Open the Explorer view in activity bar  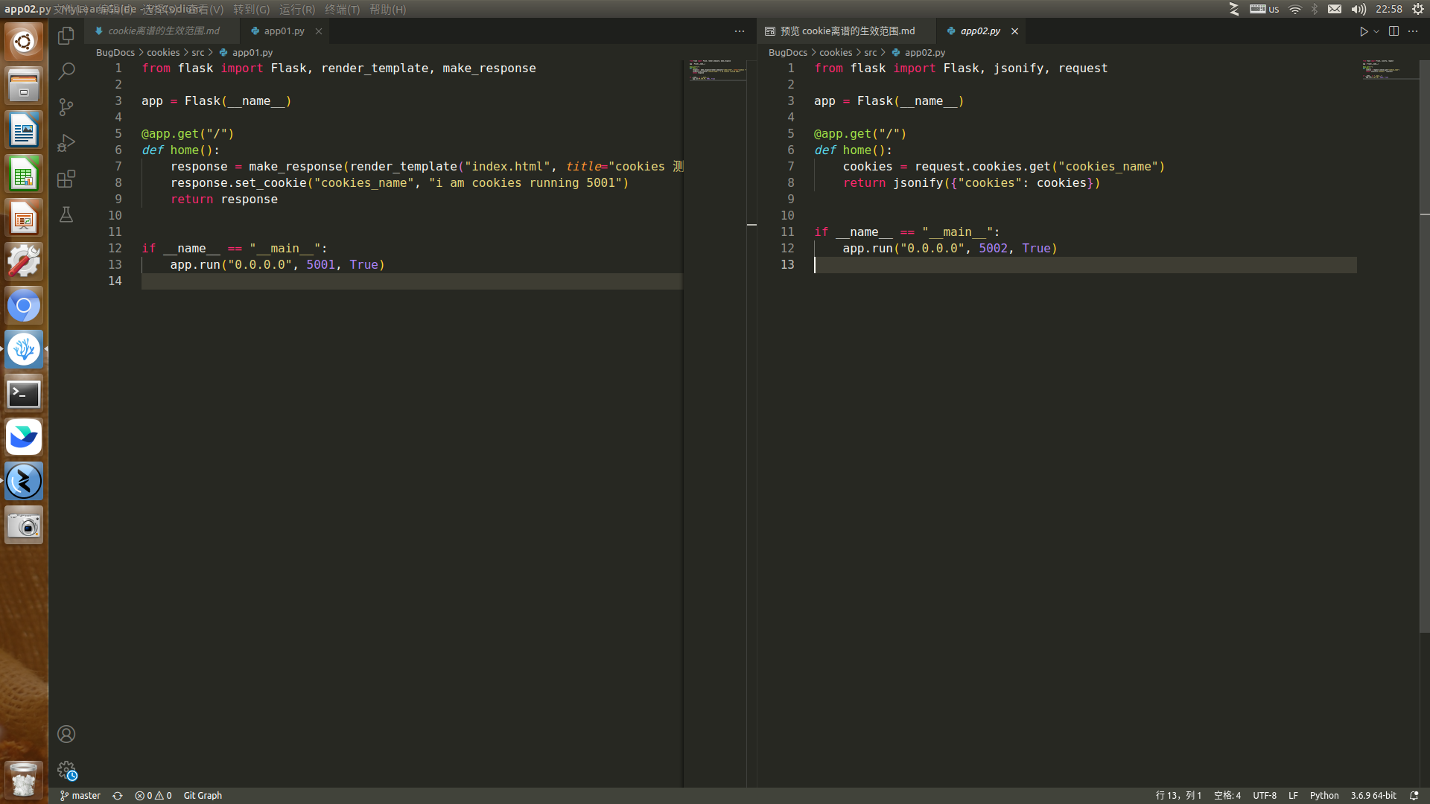tap(66, 35)
